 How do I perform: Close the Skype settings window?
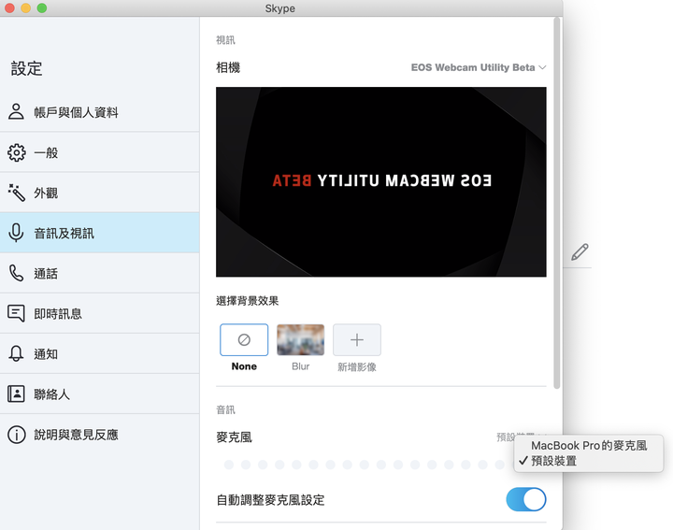pyautogui.click(x=9, y=8)
